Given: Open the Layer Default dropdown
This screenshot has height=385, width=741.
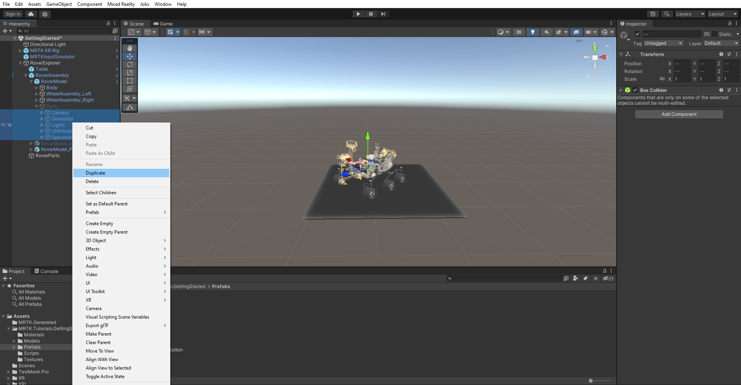Looking at the screenshot, I should [x=721, y=43].
